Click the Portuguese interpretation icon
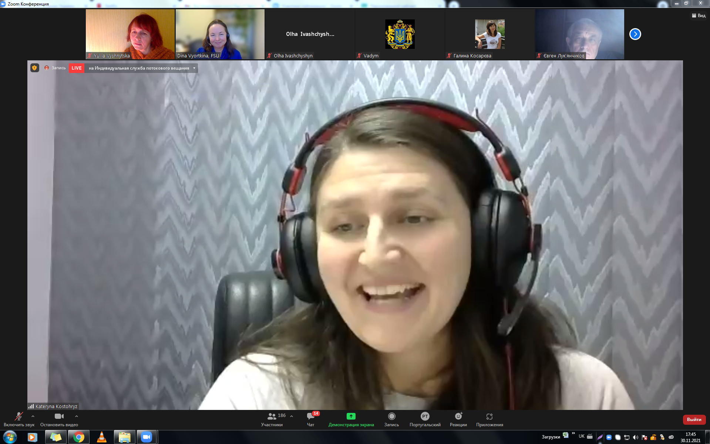 (425, 417)
